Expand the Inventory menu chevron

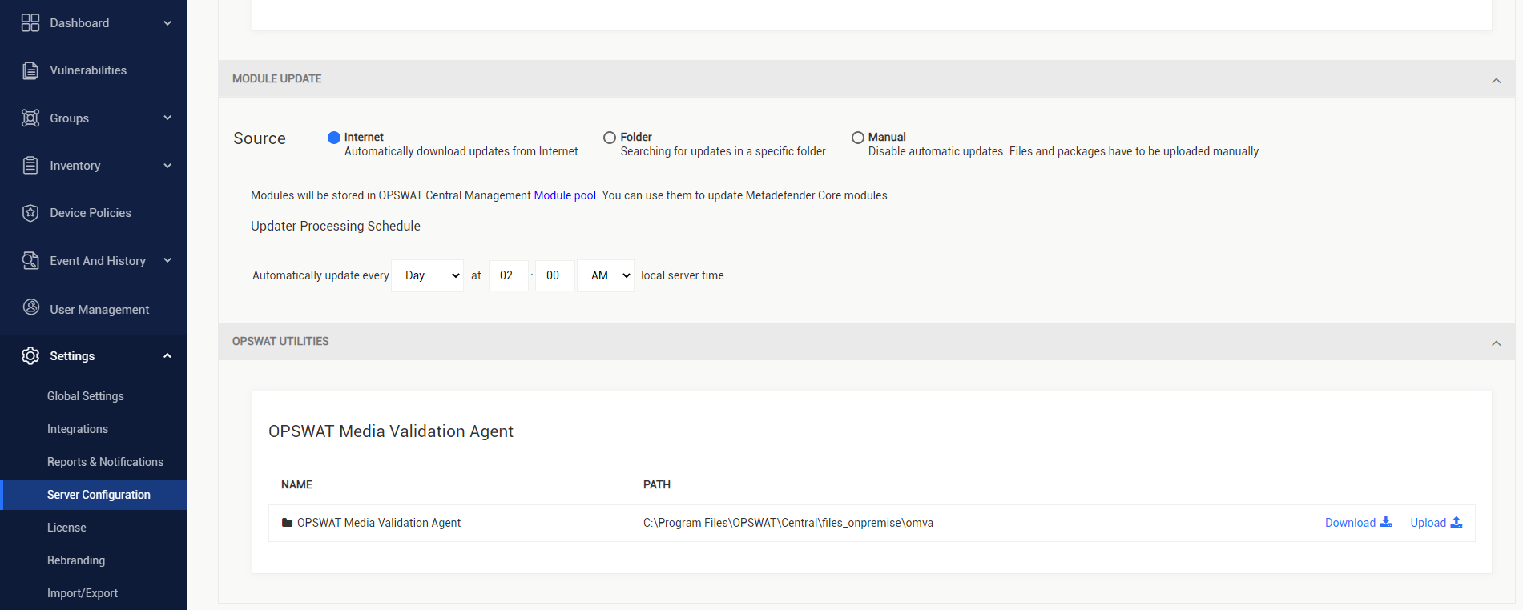(167, 166)
